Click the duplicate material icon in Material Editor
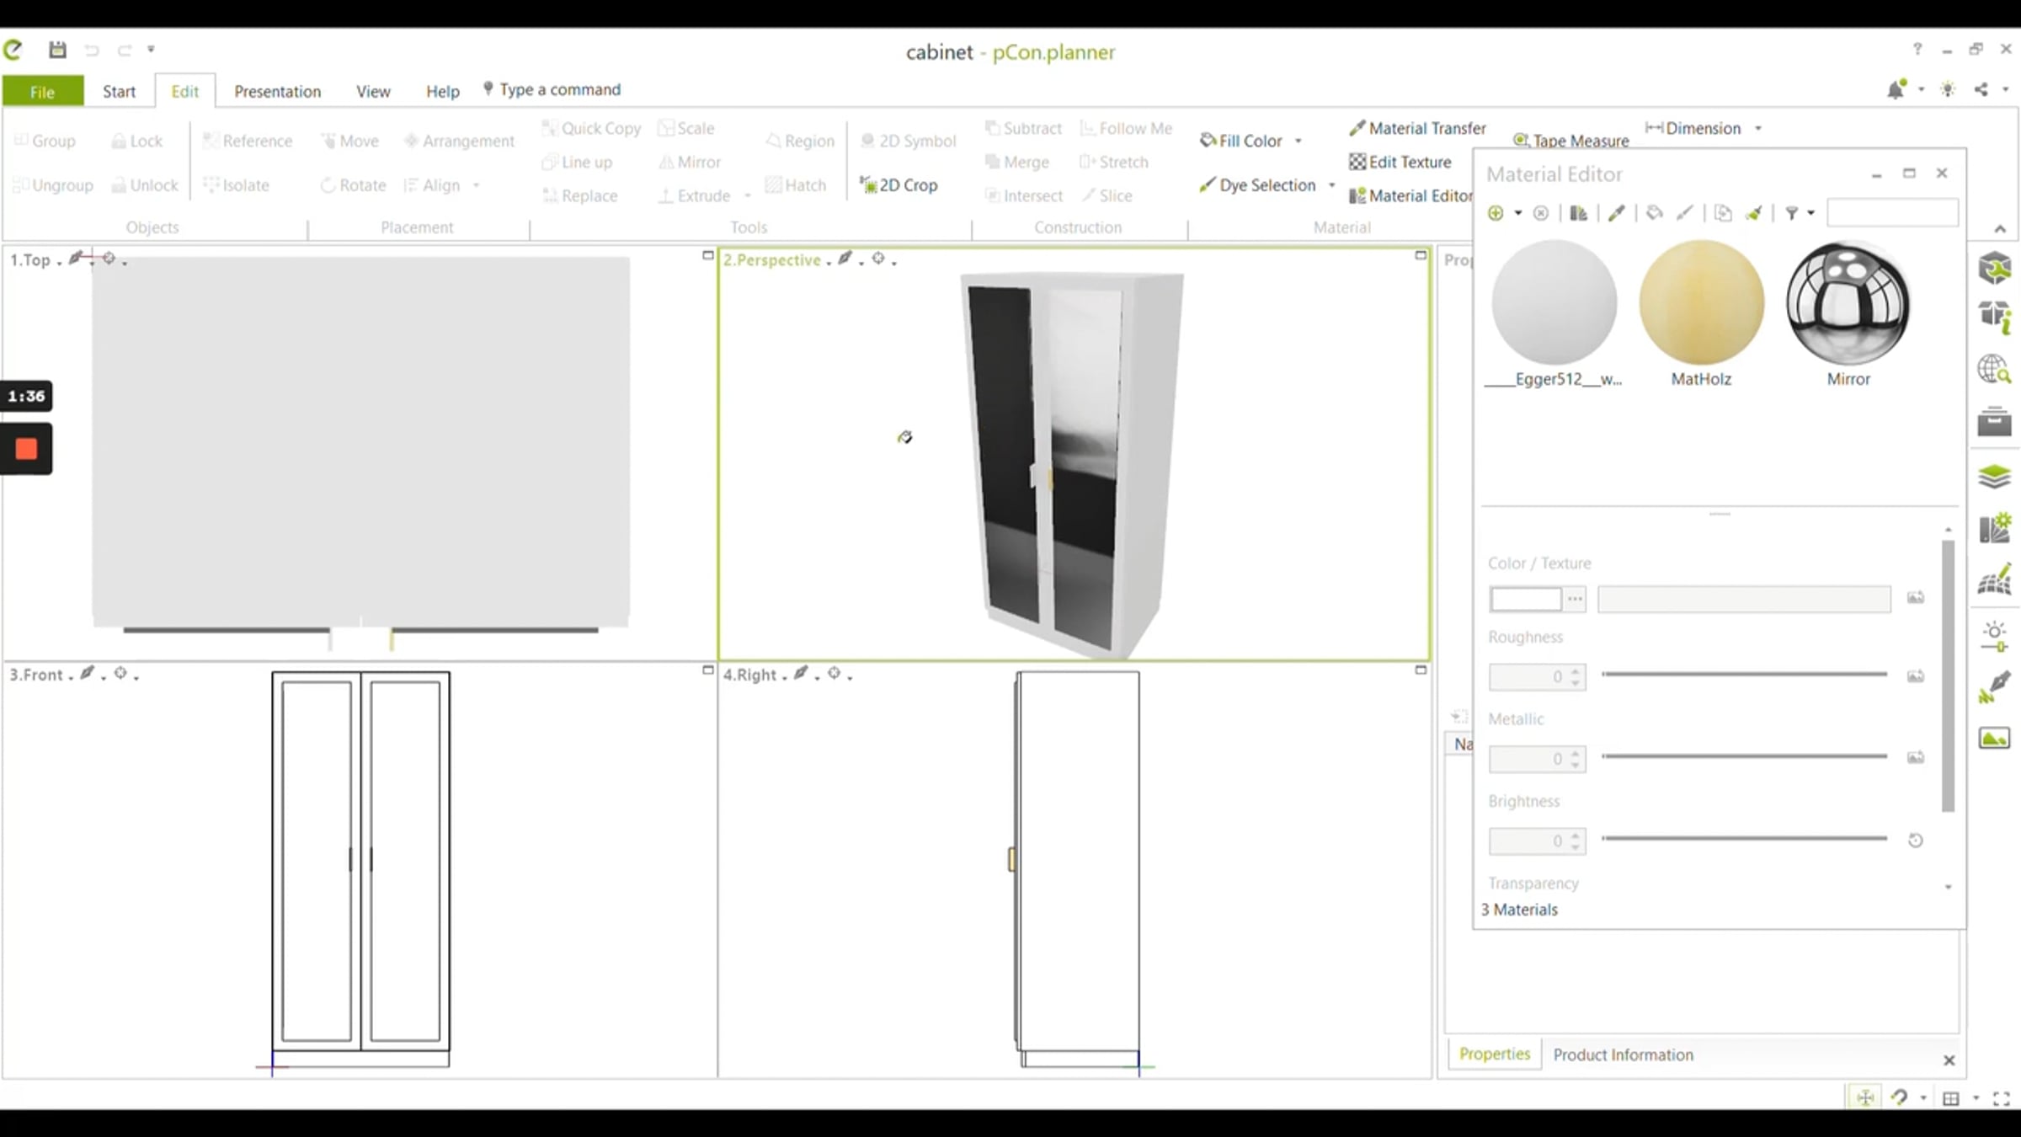 click(1723, 213)
